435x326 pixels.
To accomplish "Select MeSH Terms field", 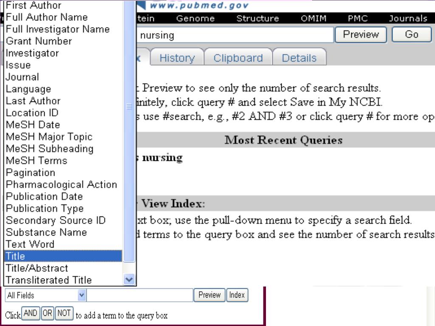I will point(63,160).
